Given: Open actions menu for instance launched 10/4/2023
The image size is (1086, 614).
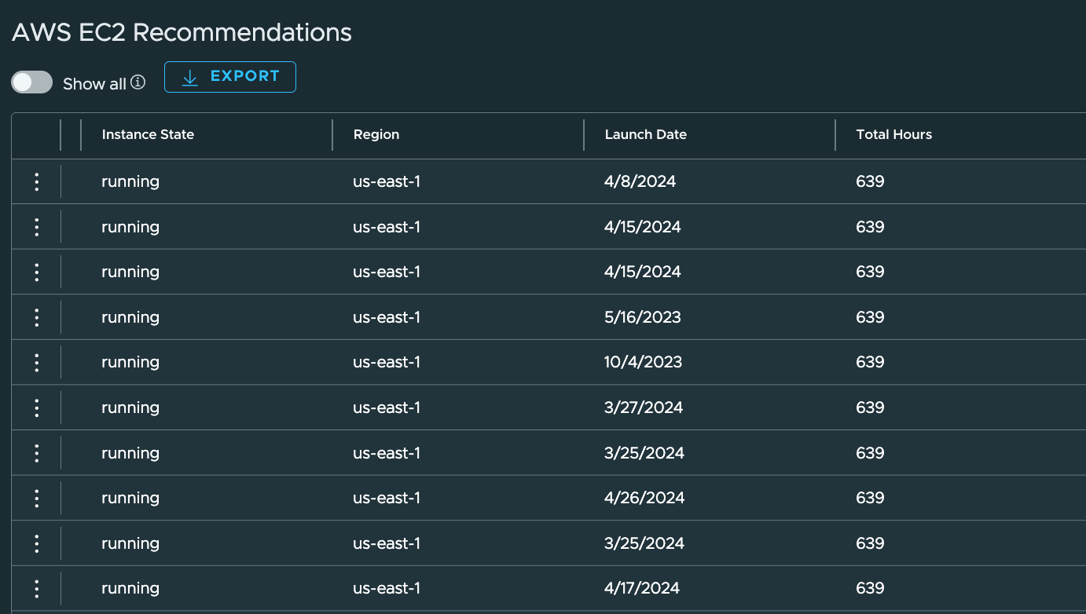Looking at the screenshot, I should [36, 362].
